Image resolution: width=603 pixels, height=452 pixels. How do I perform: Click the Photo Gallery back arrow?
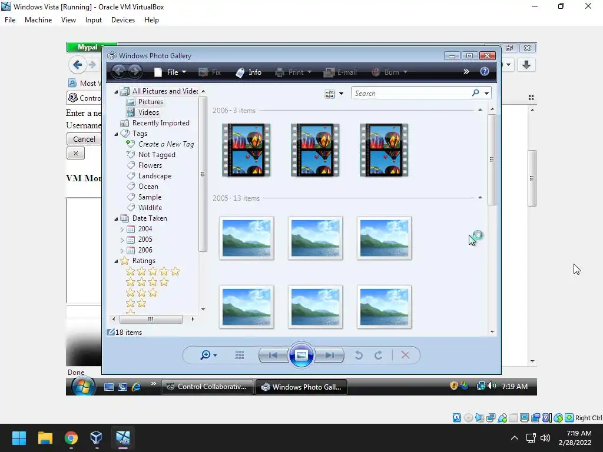point(119,71)
